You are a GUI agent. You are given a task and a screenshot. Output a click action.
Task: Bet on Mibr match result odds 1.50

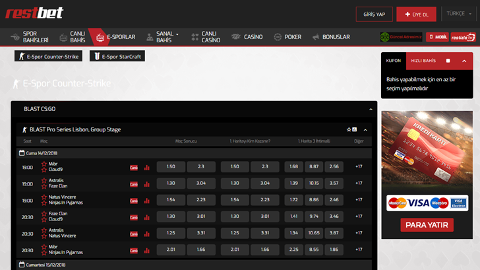click(x=171, y=167)
